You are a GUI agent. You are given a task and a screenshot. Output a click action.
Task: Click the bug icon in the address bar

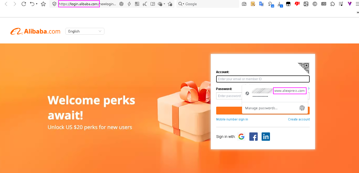160,4
